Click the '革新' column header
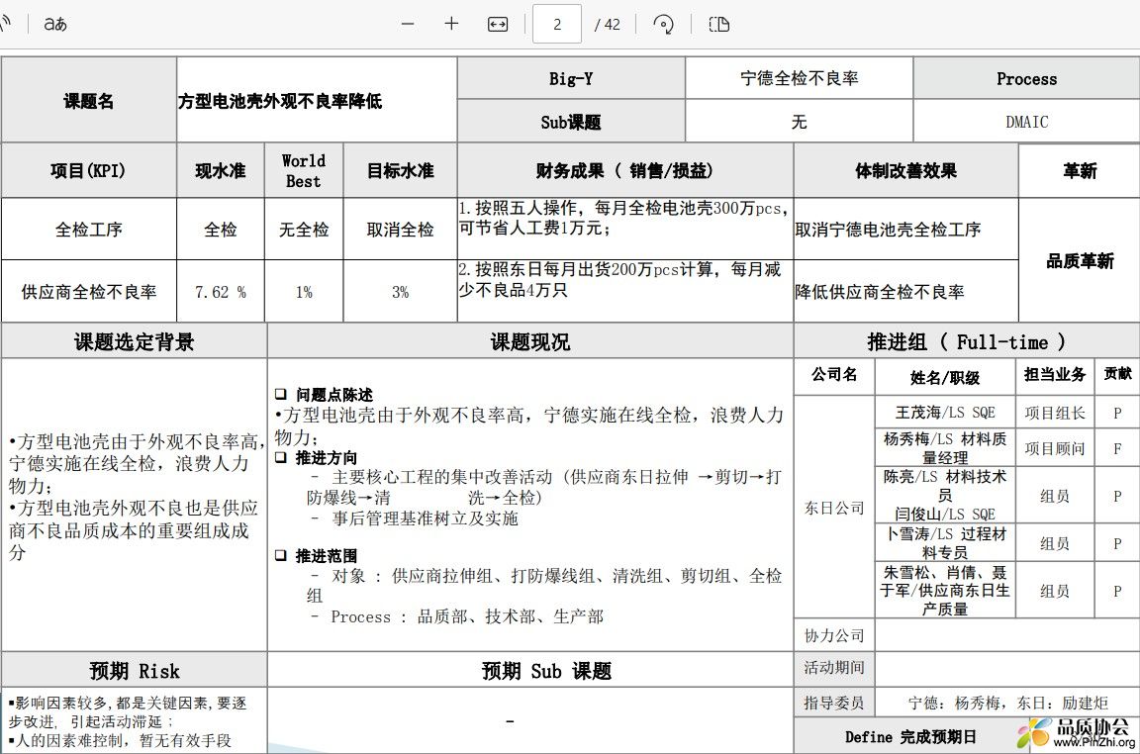The width and height of the screenshot is (1140, 754). 1080,171
